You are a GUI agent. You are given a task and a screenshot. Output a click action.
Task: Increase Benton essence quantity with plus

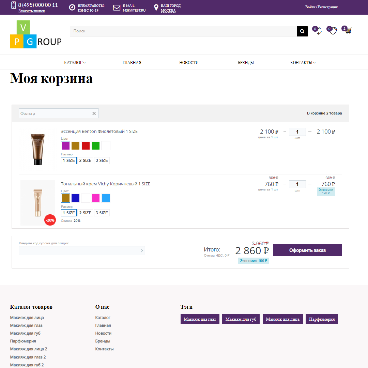310,132
